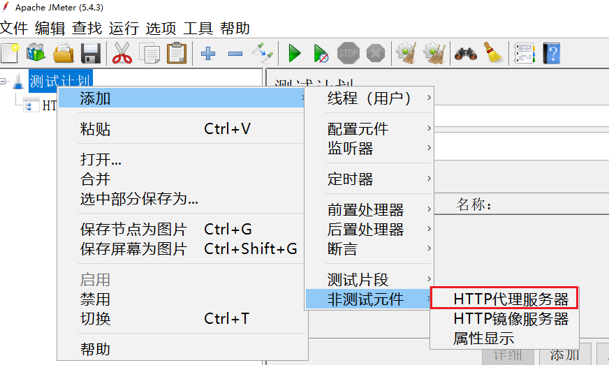Choose 禁用 from the context menu

[x=182, y=299]
